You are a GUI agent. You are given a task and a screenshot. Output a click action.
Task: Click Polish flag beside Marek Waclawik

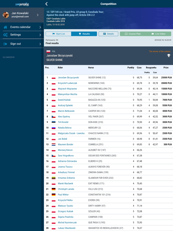[53, 184]
